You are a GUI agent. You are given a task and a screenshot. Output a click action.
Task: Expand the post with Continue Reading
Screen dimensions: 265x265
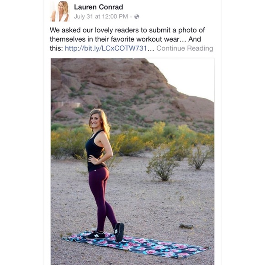(185, 48)
